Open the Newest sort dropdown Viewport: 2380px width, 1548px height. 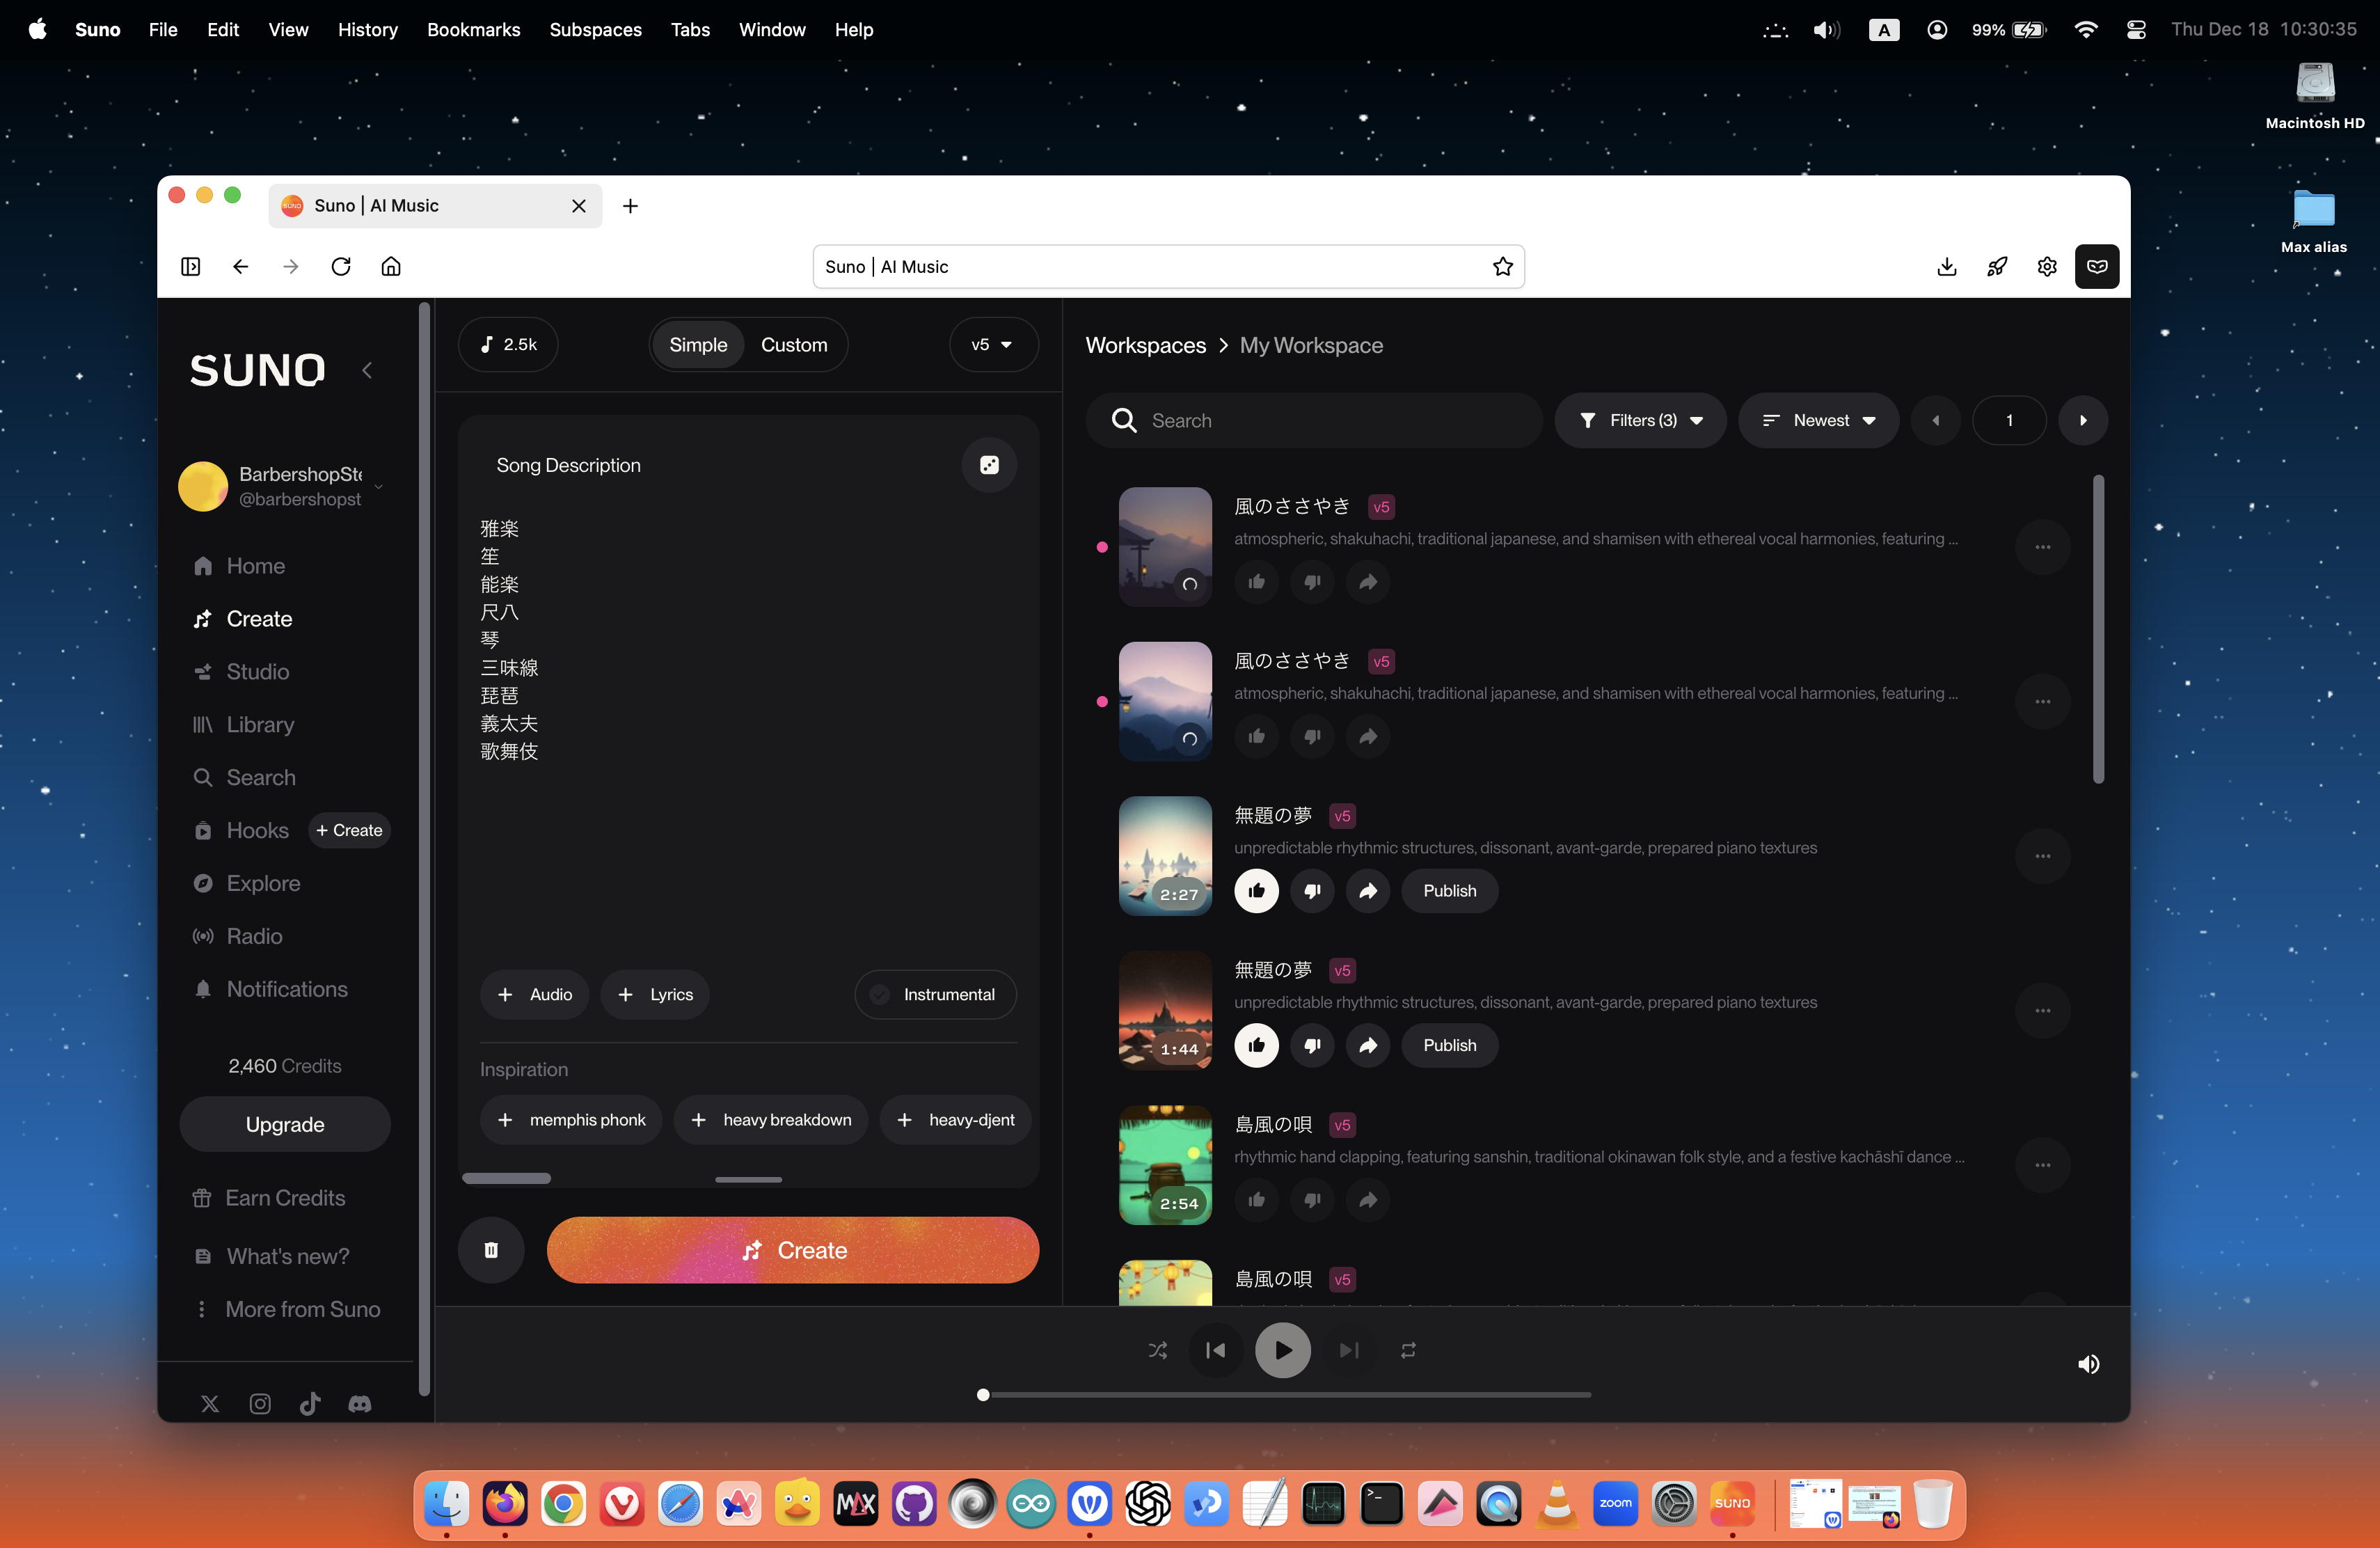1818,420
